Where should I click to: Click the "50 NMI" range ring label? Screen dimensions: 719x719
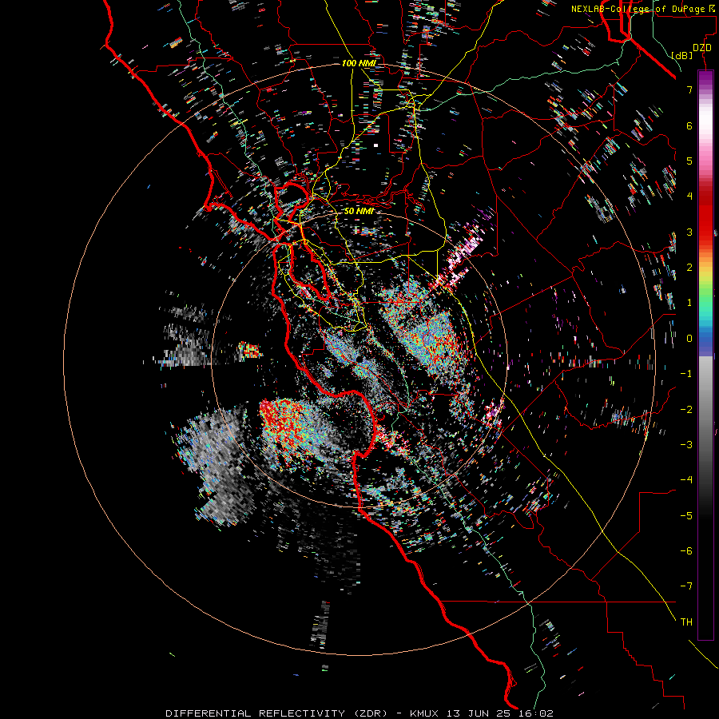pyautogui.click(x=359, y=211)
